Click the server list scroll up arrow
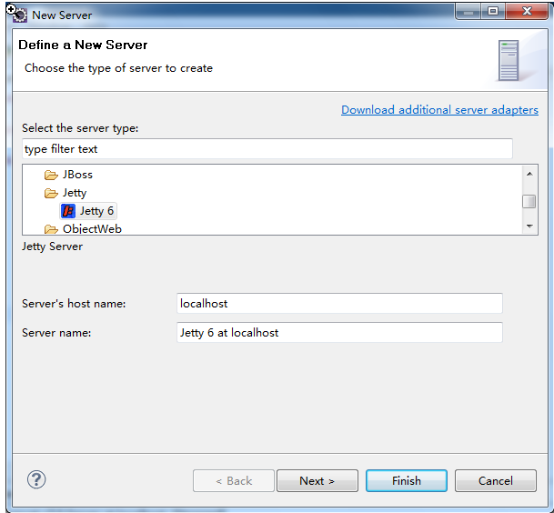This screenshot has height=513, width=554. pos(529,174)
